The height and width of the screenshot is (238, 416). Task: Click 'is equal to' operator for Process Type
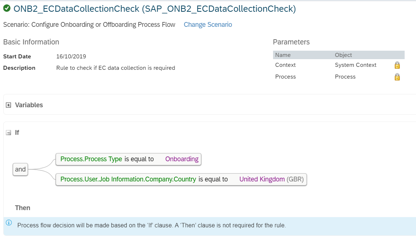pyautogui.click(x=139, y=159)
